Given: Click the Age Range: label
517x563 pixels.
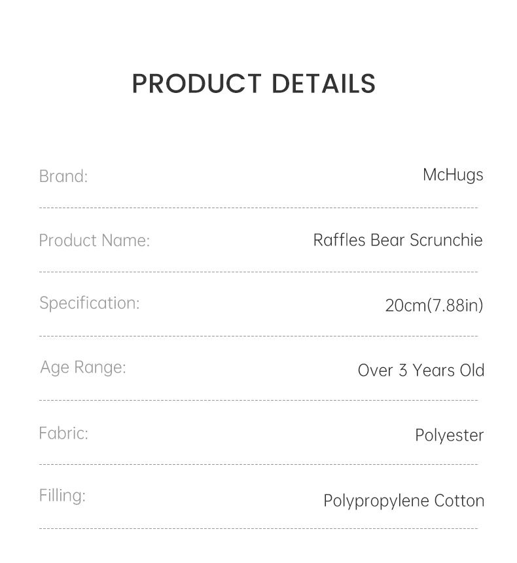Looking at the screenshot, I should pos(82,367).
